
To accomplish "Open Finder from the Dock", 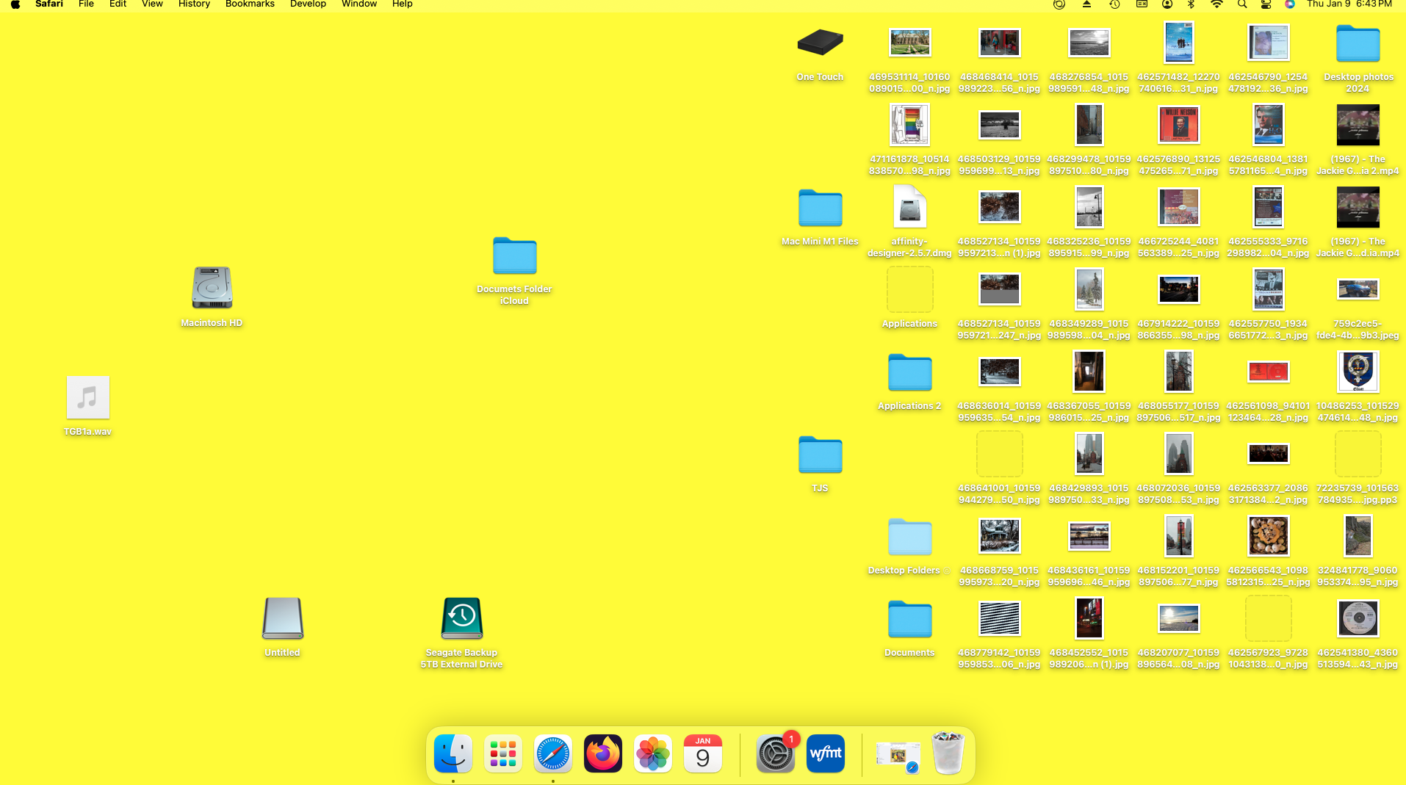I will coord(453,753).
